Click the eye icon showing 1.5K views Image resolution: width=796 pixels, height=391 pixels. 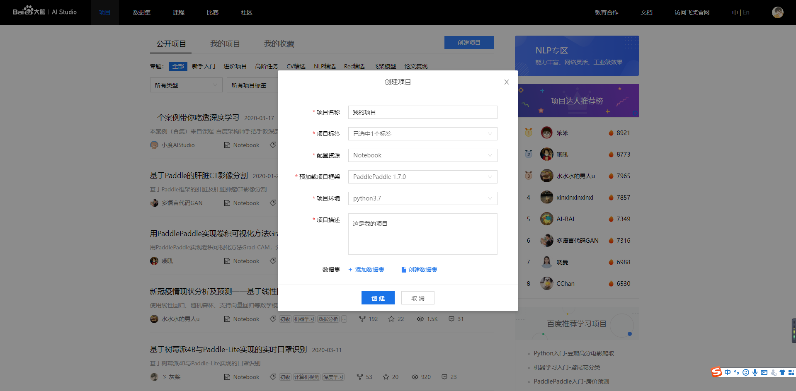click(420, 319)
